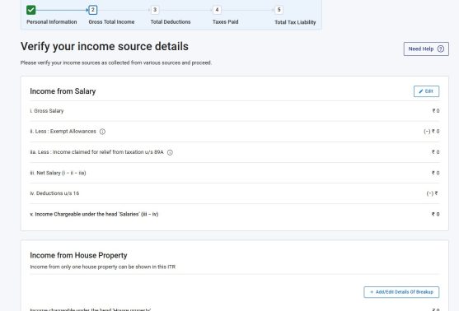Image resolution: width=459 pixels, height=311 pixels.
Task: Click Add/Edit Details Of Breakup button
Action: click(401, 292)
